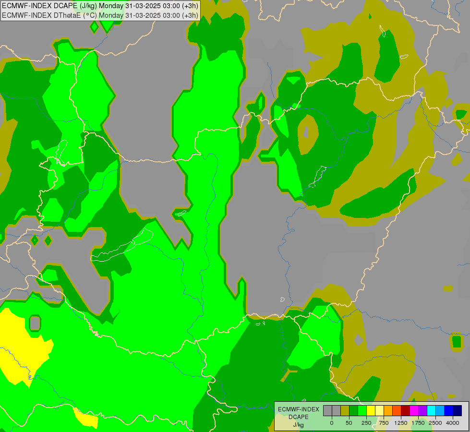Click the red-orange legend swatch
Screen dimensions: 470x432
coord(397,410)
